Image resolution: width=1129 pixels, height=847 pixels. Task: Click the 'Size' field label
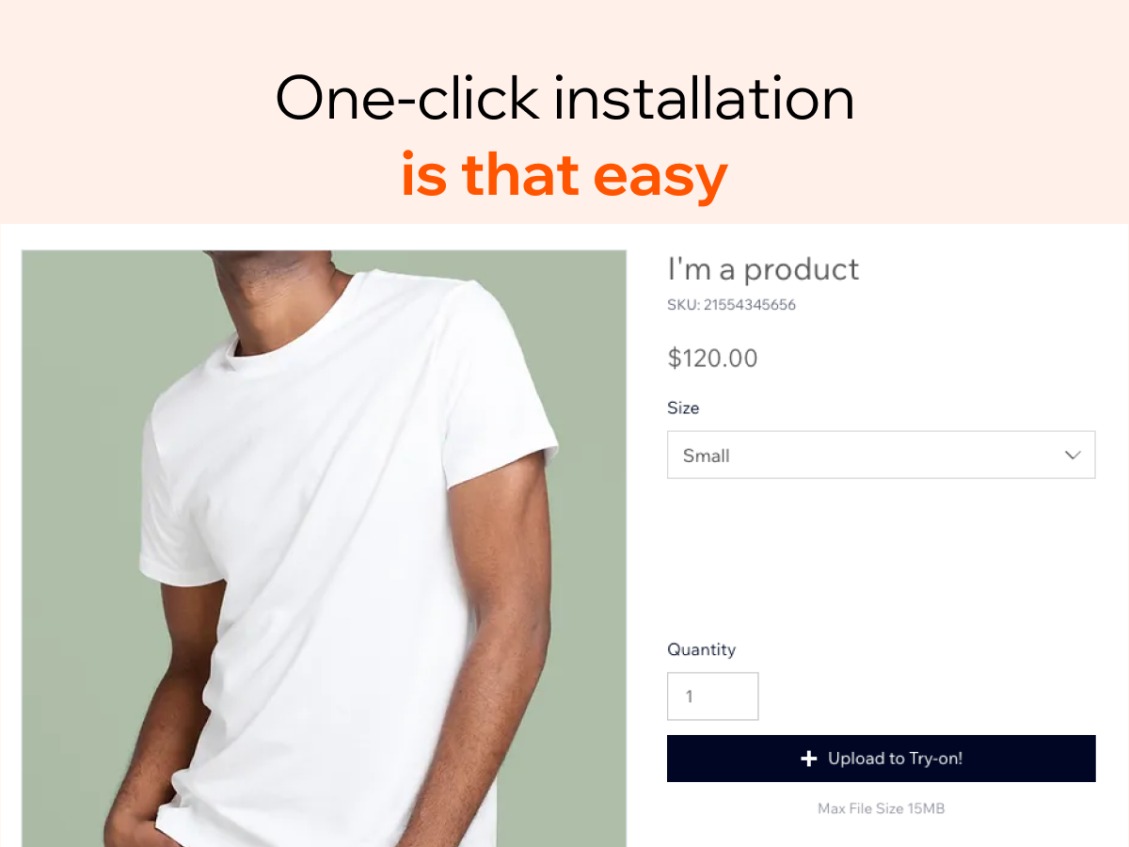pyautogui.click(x=683, y=408)
